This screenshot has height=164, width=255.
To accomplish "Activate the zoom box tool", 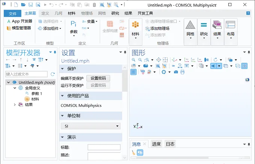I will (147, 60).
